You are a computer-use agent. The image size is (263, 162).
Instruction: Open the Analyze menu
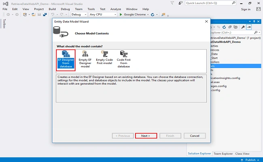coord(116,9)
